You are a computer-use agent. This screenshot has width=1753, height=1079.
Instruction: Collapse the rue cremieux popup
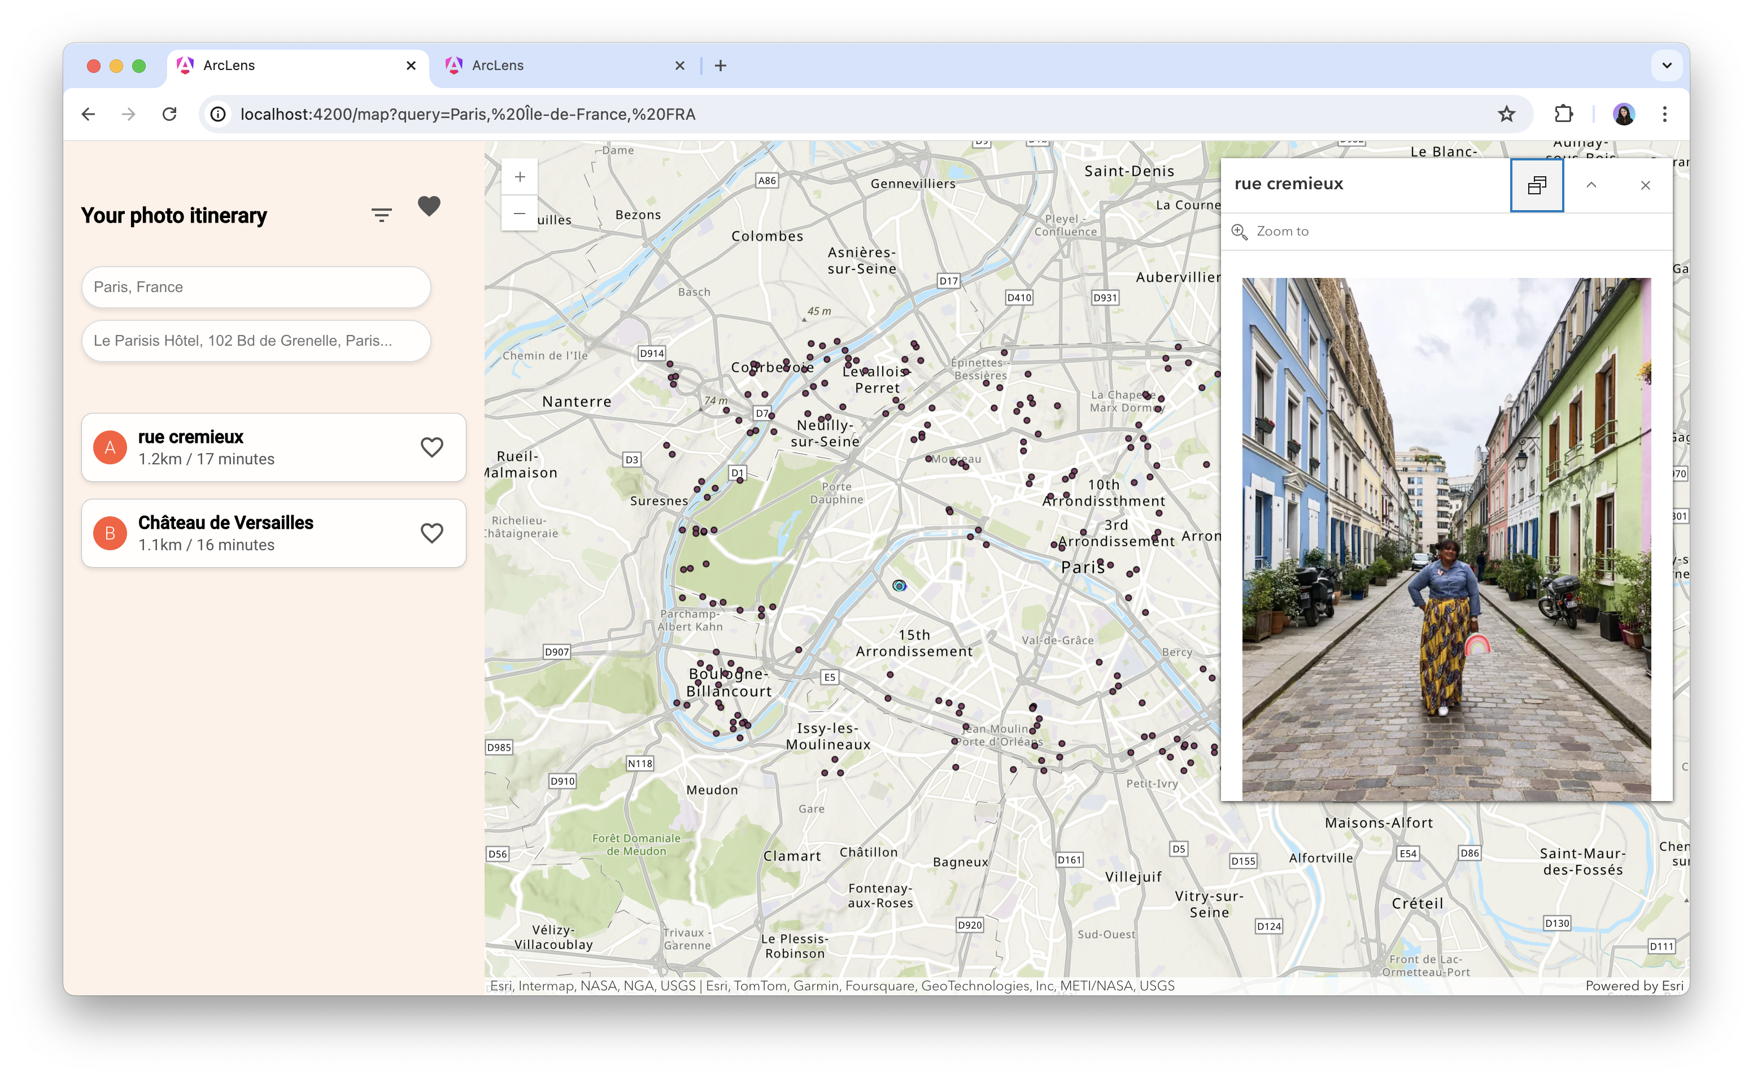[1591, 185]
